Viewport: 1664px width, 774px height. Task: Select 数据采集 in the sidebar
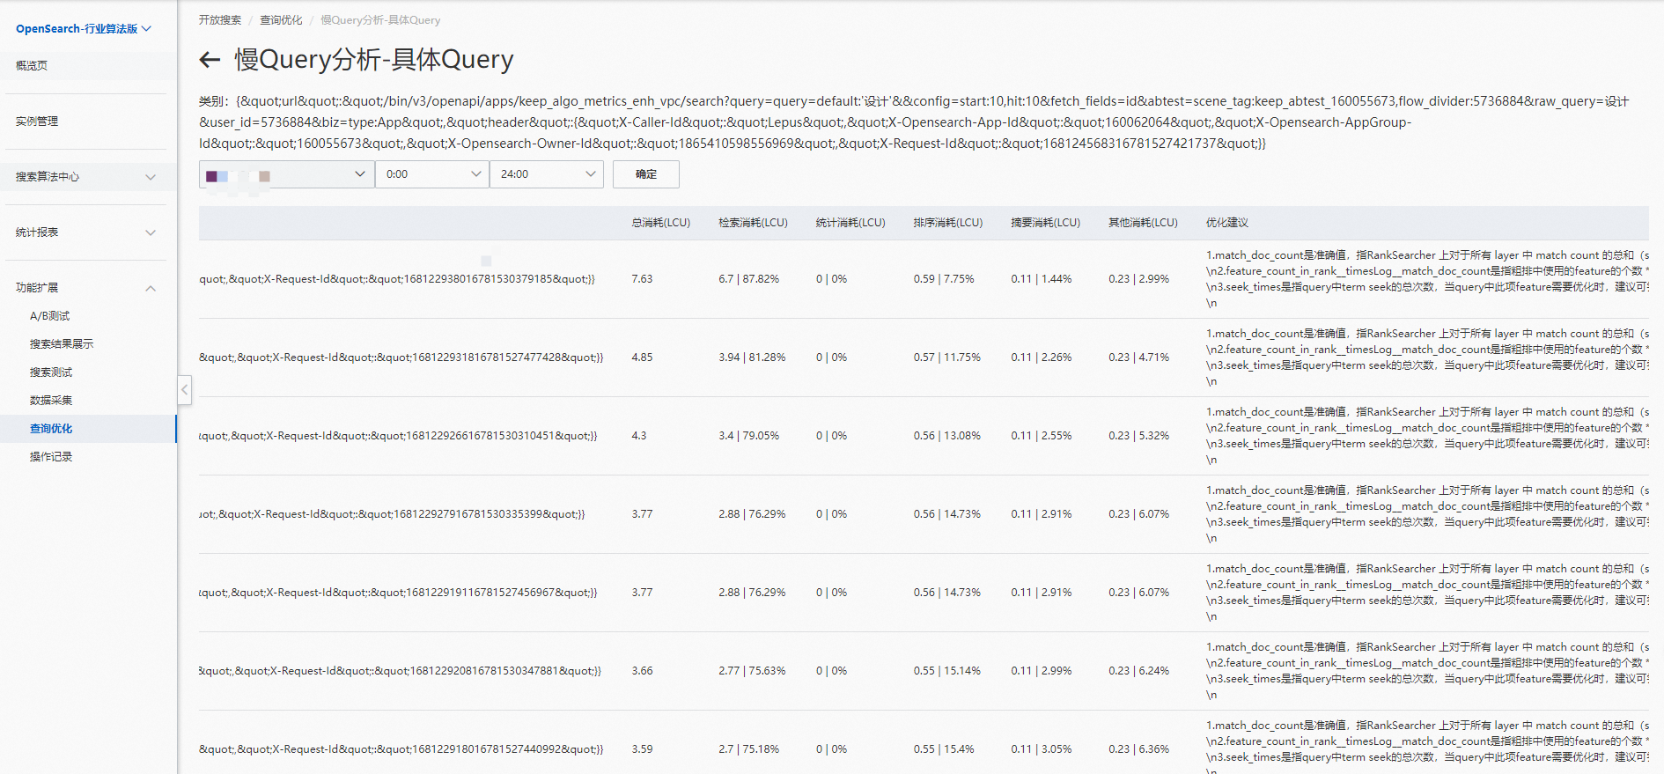(51, 401)
